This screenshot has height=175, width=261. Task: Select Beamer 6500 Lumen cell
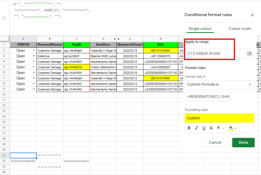103,56
